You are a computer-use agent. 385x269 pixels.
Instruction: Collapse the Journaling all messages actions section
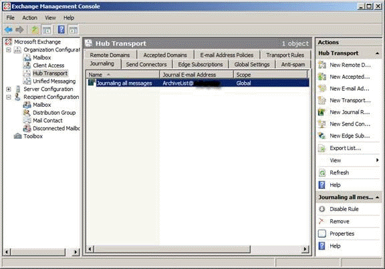pyautogui.click(x=377, y=197)
